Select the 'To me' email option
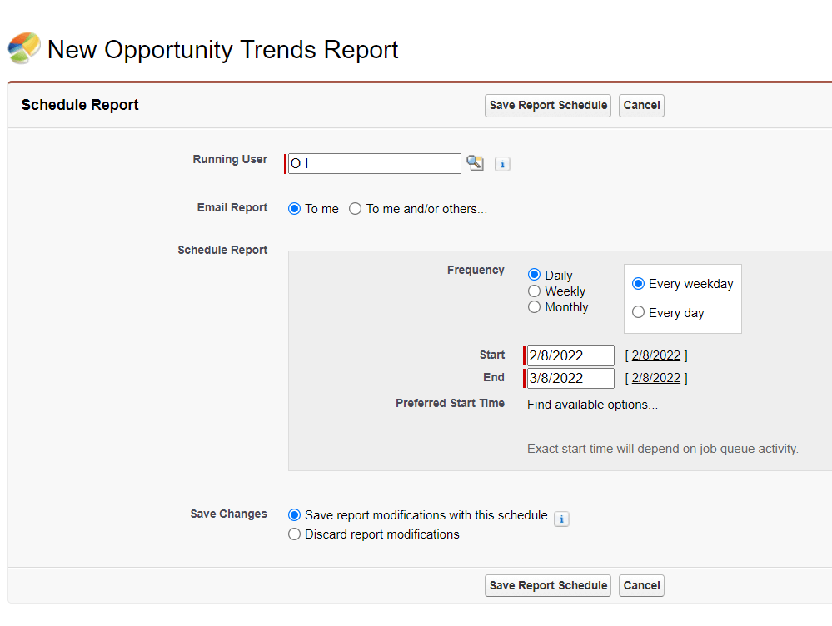832x626 pixels. [294, 209]
